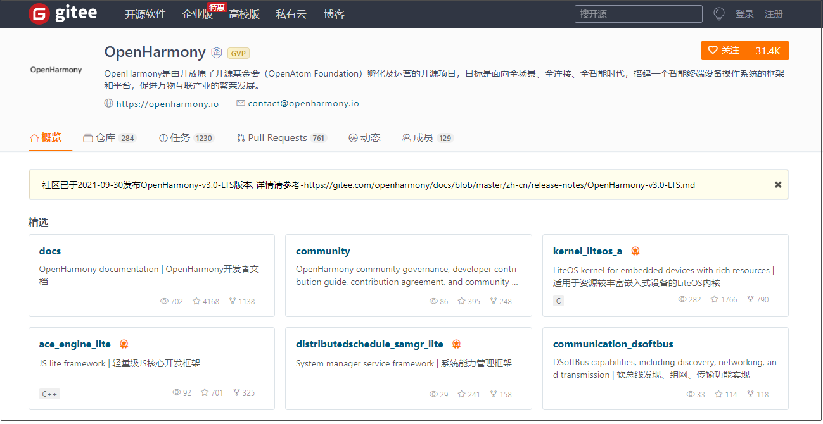Click the 4168 star count on docs
This screenshot has height=424, width=823.
point(211,302)
